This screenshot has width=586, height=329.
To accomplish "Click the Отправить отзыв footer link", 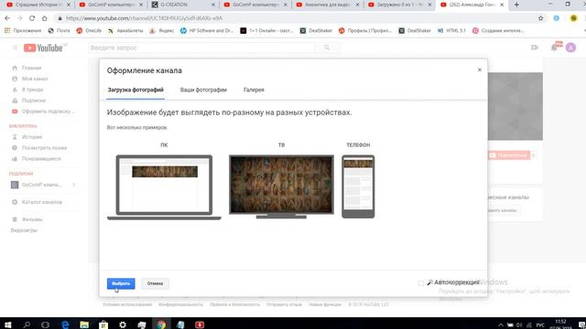I will pyautogui.click(x=284, y=304).
